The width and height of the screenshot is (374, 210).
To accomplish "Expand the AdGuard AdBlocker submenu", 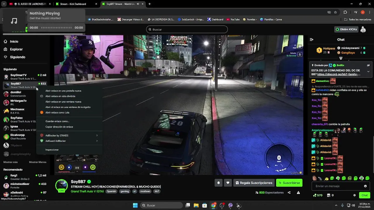I will [x=70, y=141].
